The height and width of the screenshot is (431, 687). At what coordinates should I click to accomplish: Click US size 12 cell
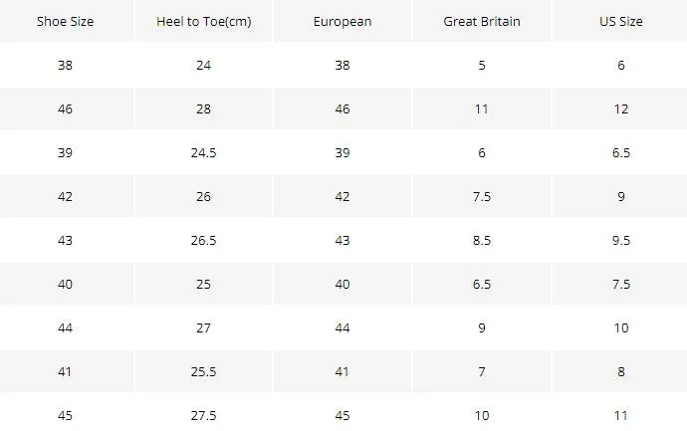pos(621,109)
